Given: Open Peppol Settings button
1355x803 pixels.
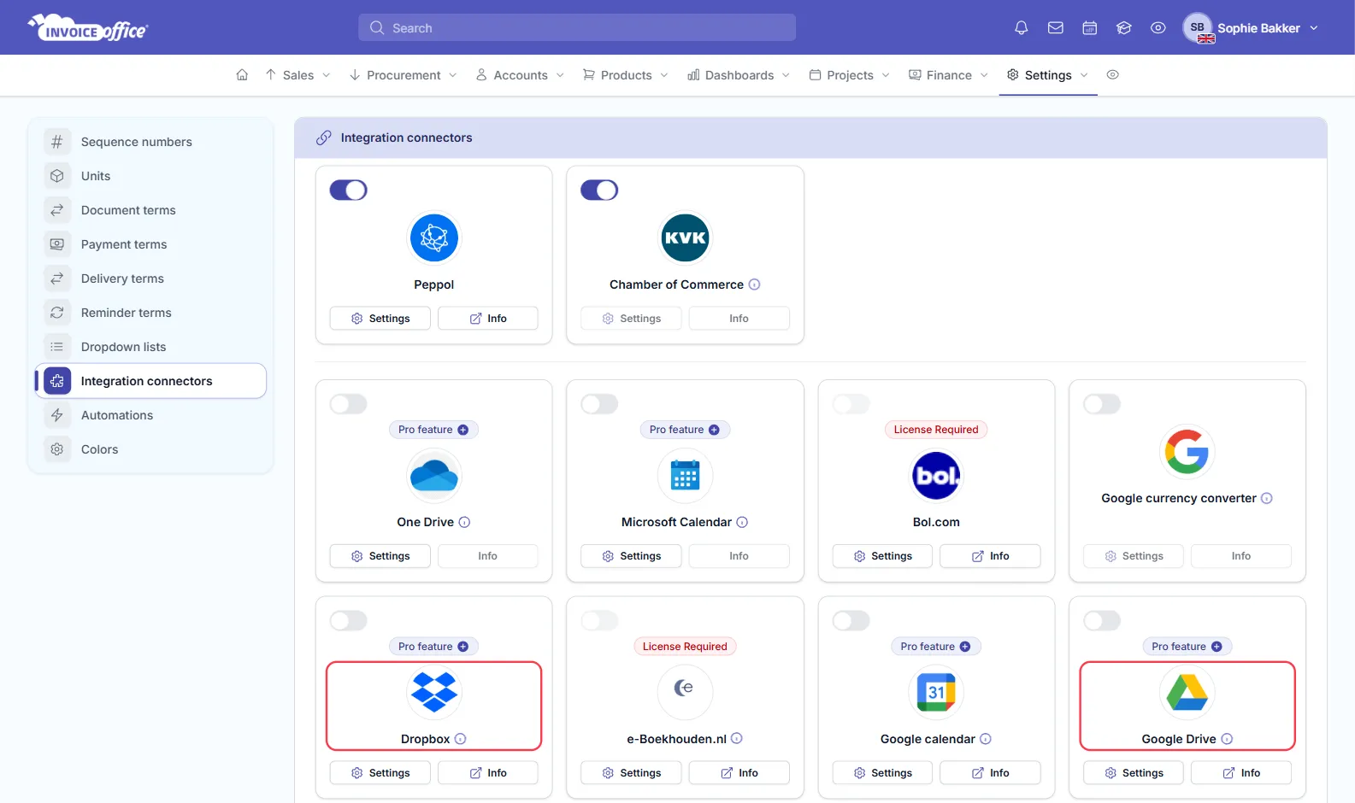Looking at the screenshot, I should [380, 319].
